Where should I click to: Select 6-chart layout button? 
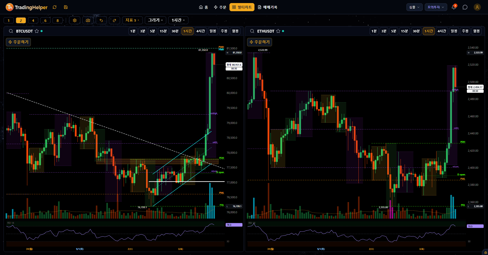click(45, 20)
